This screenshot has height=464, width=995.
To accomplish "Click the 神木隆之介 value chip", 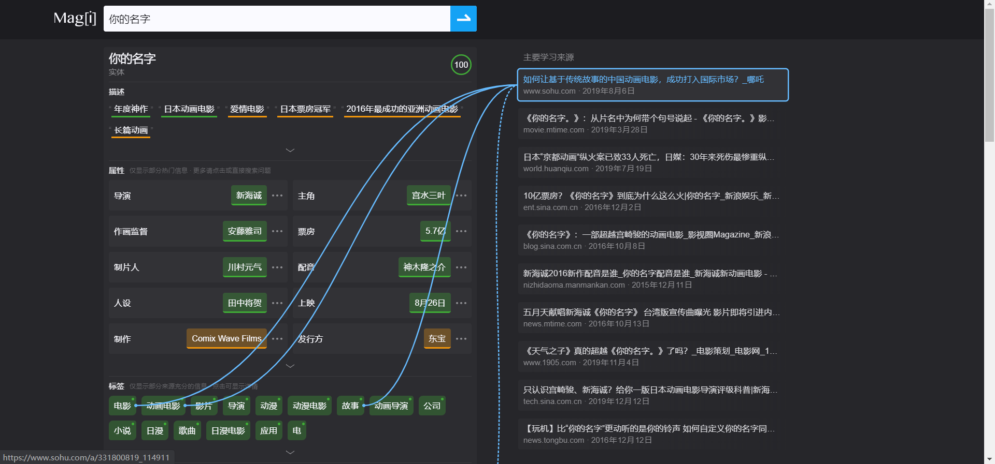I will 424,267.
